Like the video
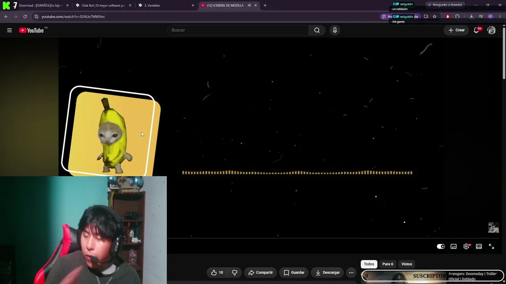 click(217, 273)
